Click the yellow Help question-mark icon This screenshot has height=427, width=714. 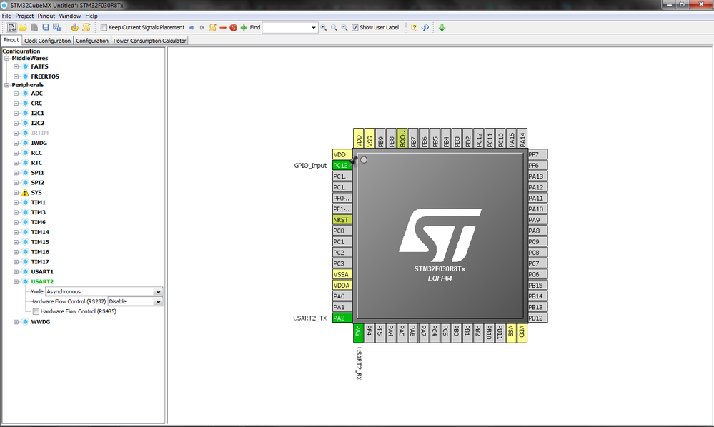tap(414, 28)
